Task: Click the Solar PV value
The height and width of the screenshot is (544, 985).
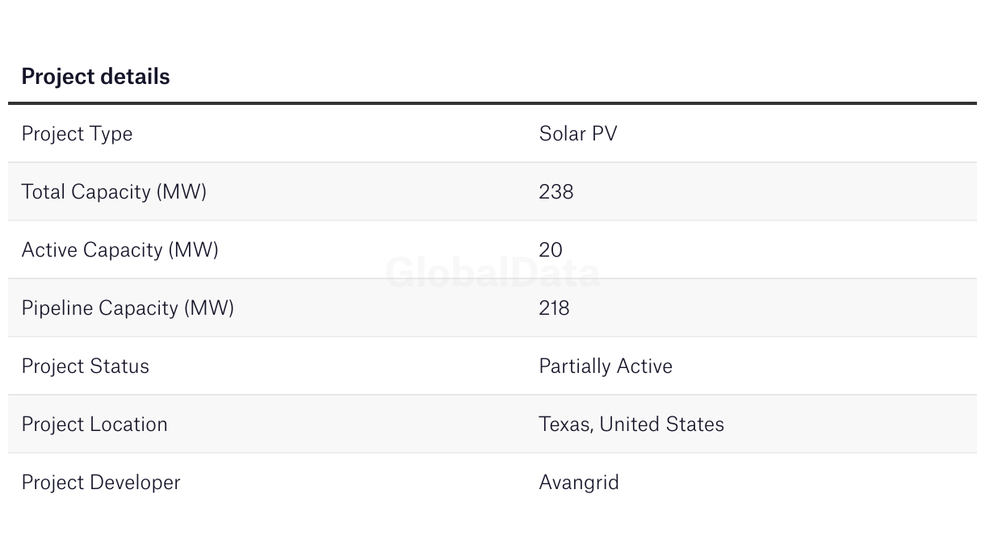Action: pos(578,133)
